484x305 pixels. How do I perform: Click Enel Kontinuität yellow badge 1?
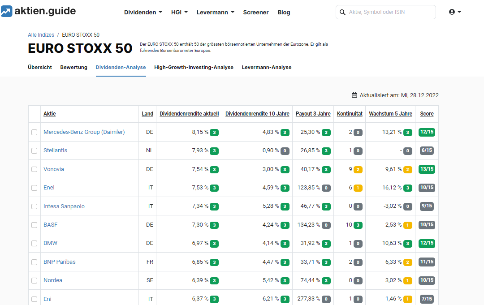358,188
